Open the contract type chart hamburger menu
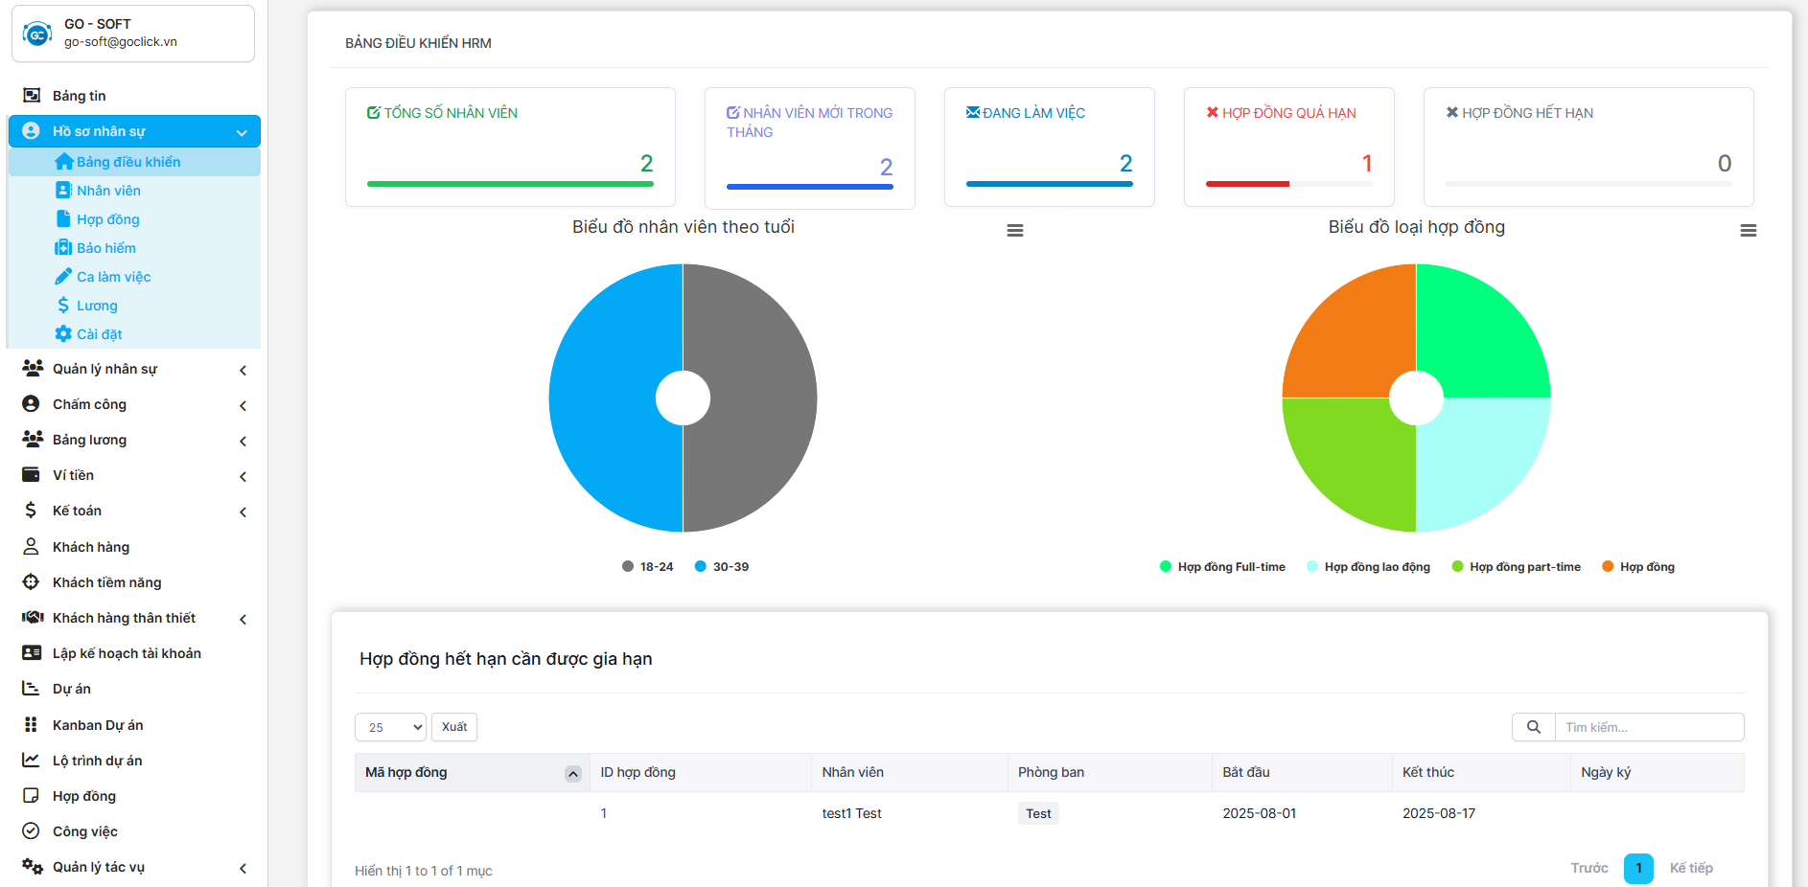 click(1749, 231)
